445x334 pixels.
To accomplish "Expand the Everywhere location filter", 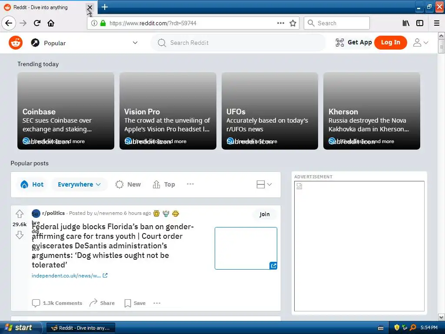I will [x=79, y=184].
